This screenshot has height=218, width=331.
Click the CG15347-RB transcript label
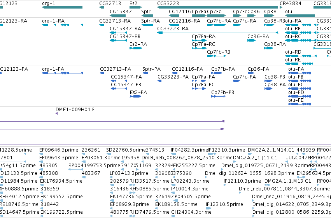(125, 37)
